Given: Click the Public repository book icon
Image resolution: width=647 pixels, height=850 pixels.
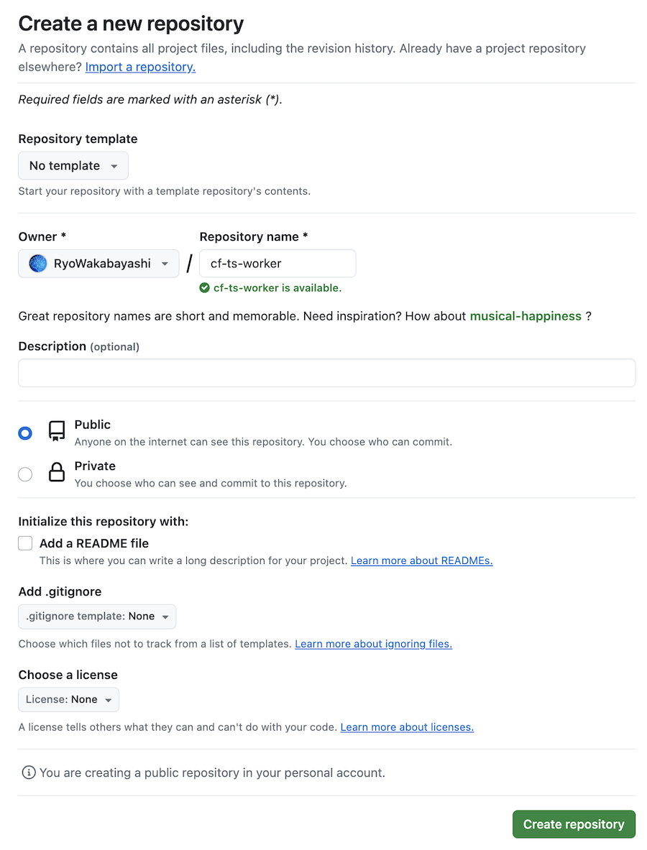Looking at the screenshot, I should pos(57,431).
